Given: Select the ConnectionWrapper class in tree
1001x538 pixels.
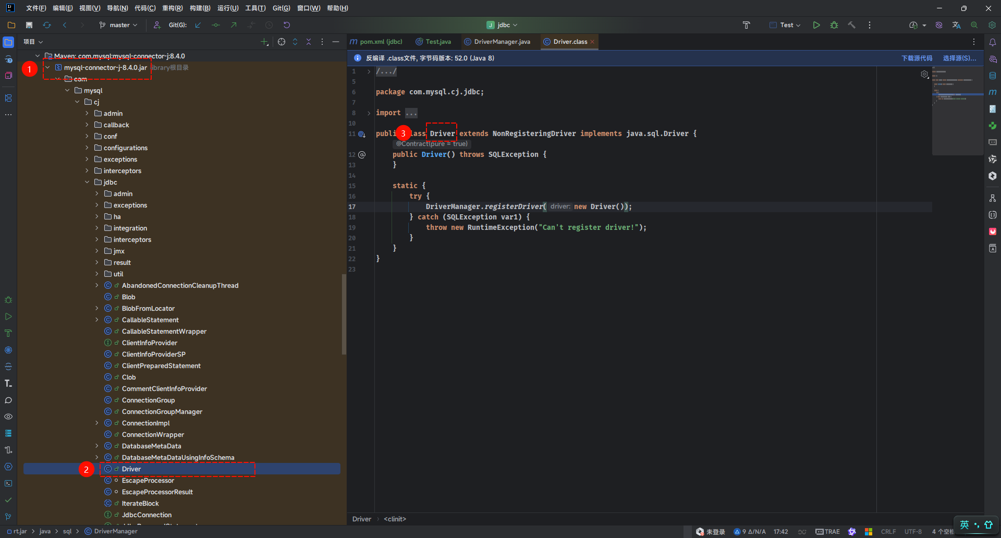Looking at the screenshot, I should pos(153,435).
